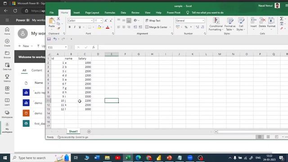Open Power BI app launcher grid
Image resolution: width=288 pixels, height=162 pixels.
click(x=7, y=20)
